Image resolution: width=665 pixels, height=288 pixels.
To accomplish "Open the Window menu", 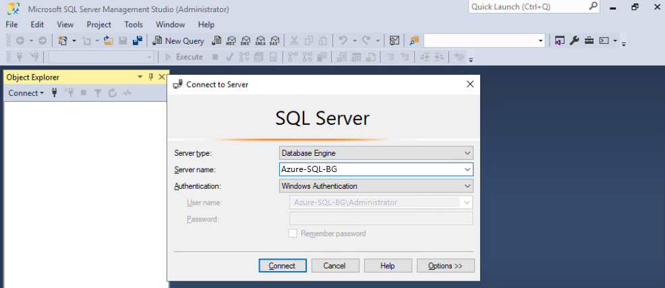I will click(170, 24).
